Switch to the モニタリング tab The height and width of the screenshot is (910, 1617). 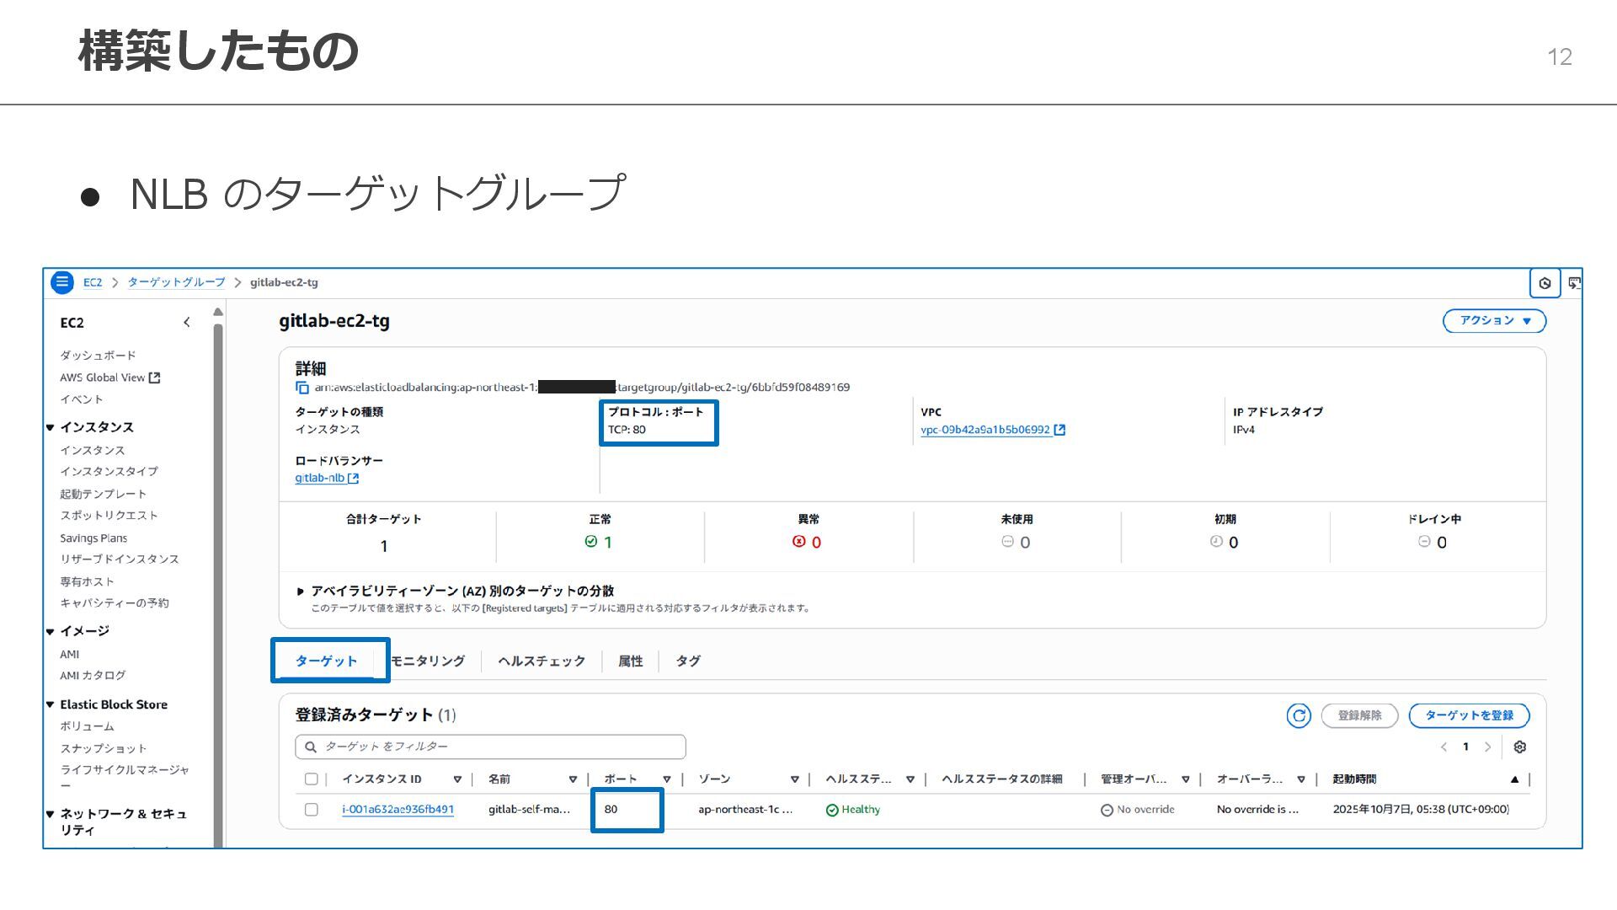point(428,661)
